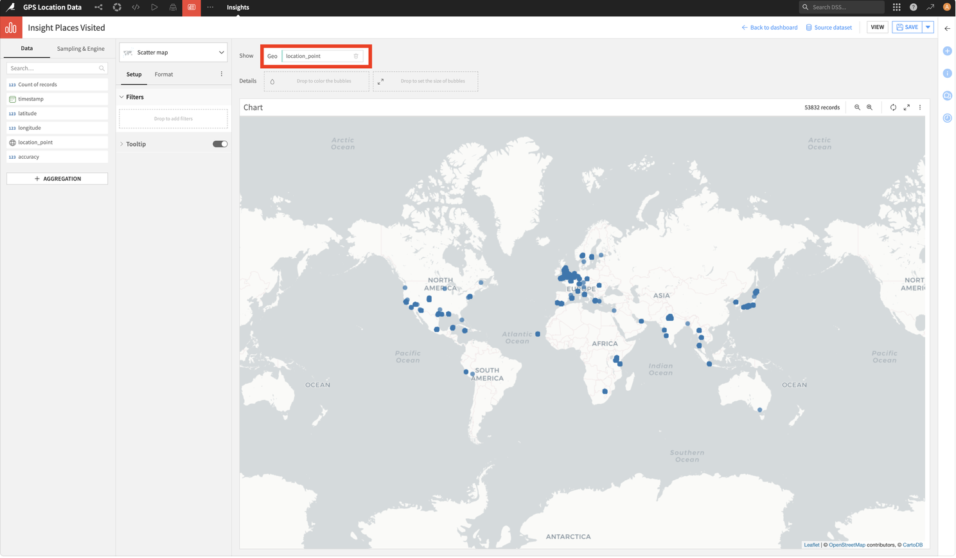956x558 pixels.
Task: Click the Insight Places Visited title
Action: point(66,28)
